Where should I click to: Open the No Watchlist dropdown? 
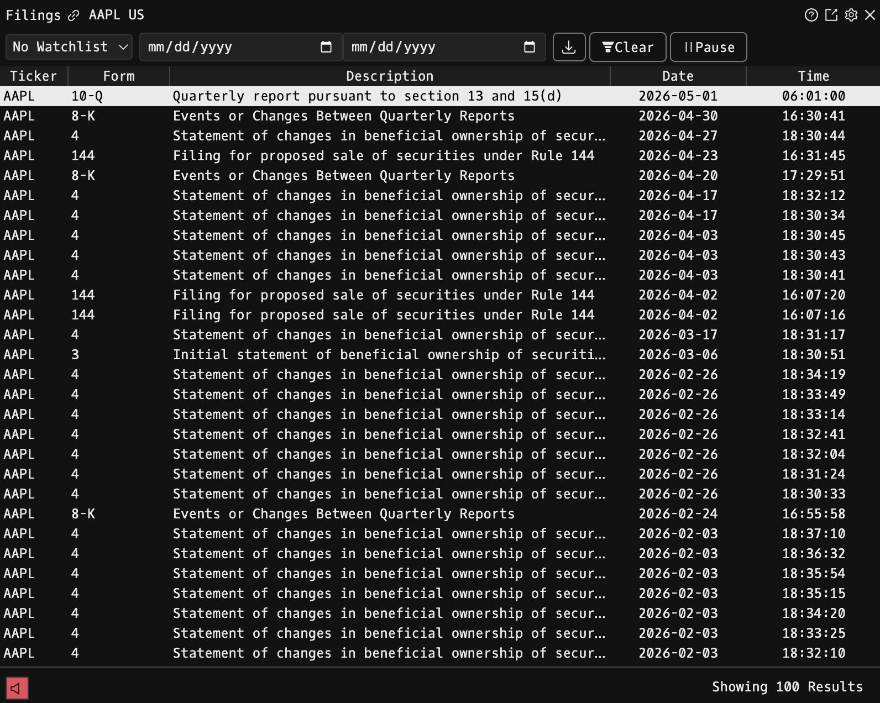tap(69, 47)
